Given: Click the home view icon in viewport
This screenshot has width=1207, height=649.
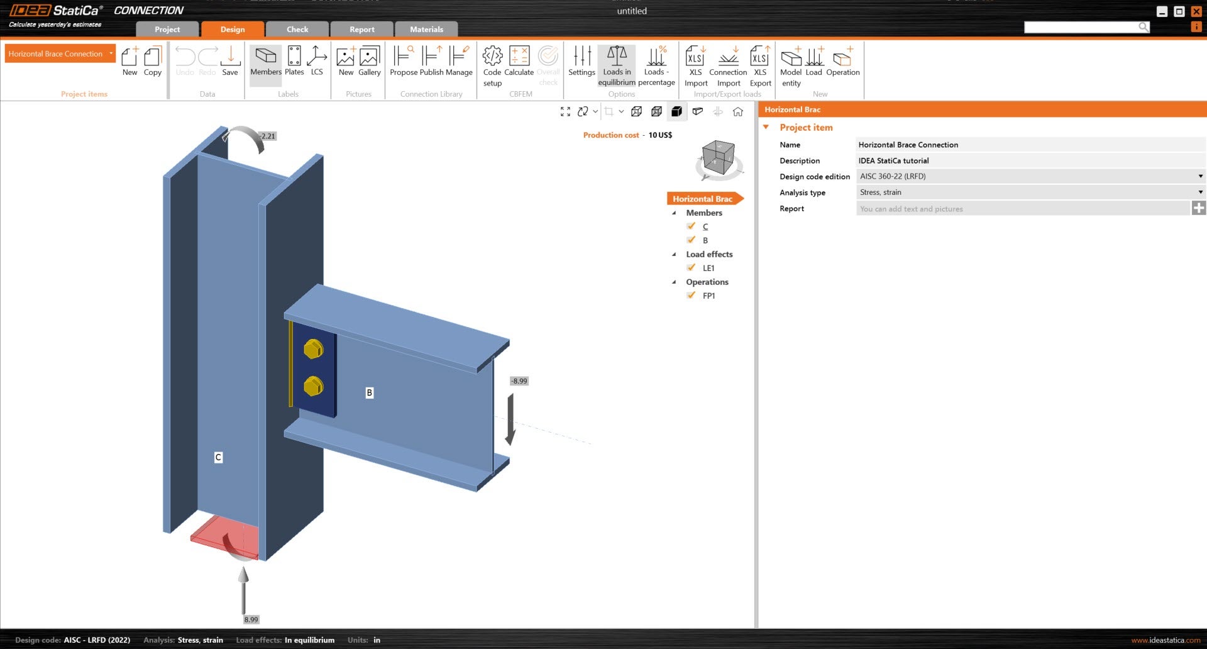Looking at the screenshot, I should pos(738,111).
